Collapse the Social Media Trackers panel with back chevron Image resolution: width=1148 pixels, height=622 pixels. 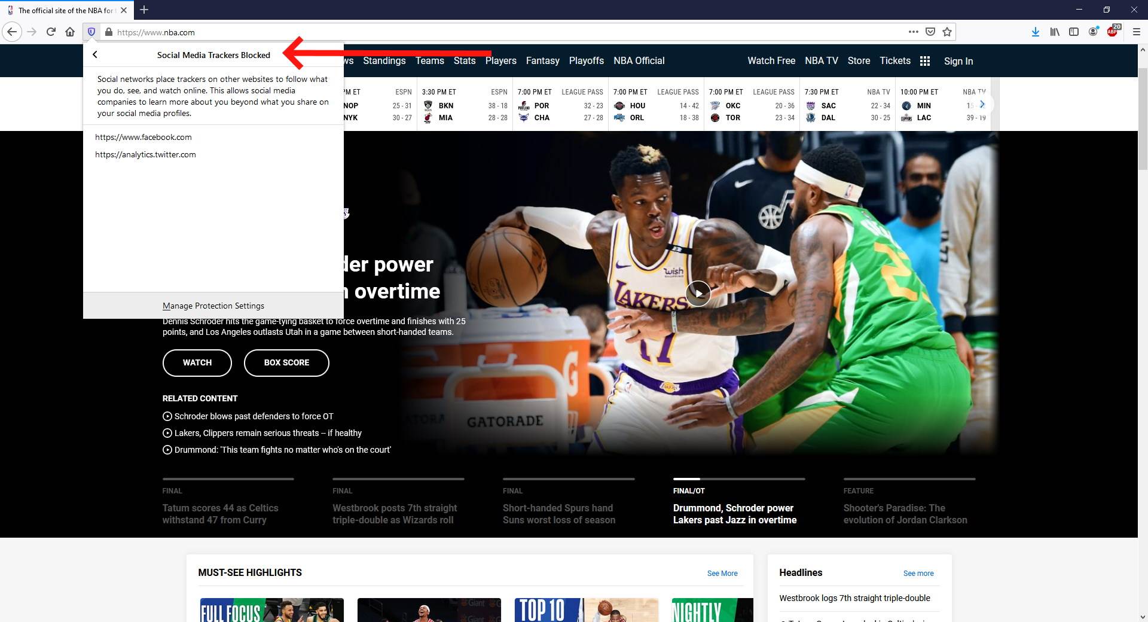[95, 54]
